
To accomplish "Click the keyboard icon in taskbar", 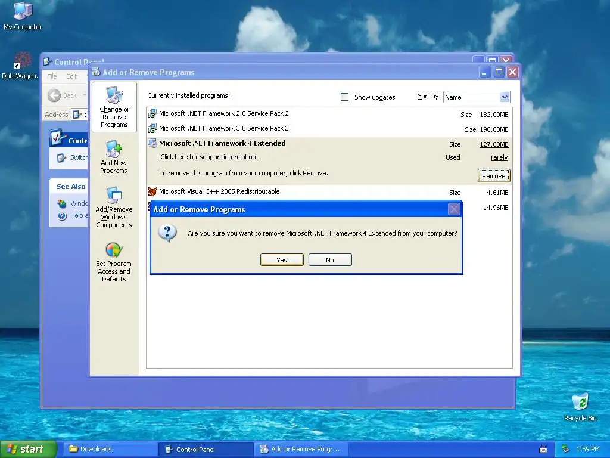I will click(x=543, y=450).
